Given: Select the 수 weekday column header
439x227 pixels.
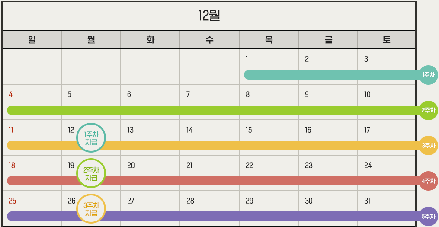Looking at the screenshot, I should click(x=209, y=40).
